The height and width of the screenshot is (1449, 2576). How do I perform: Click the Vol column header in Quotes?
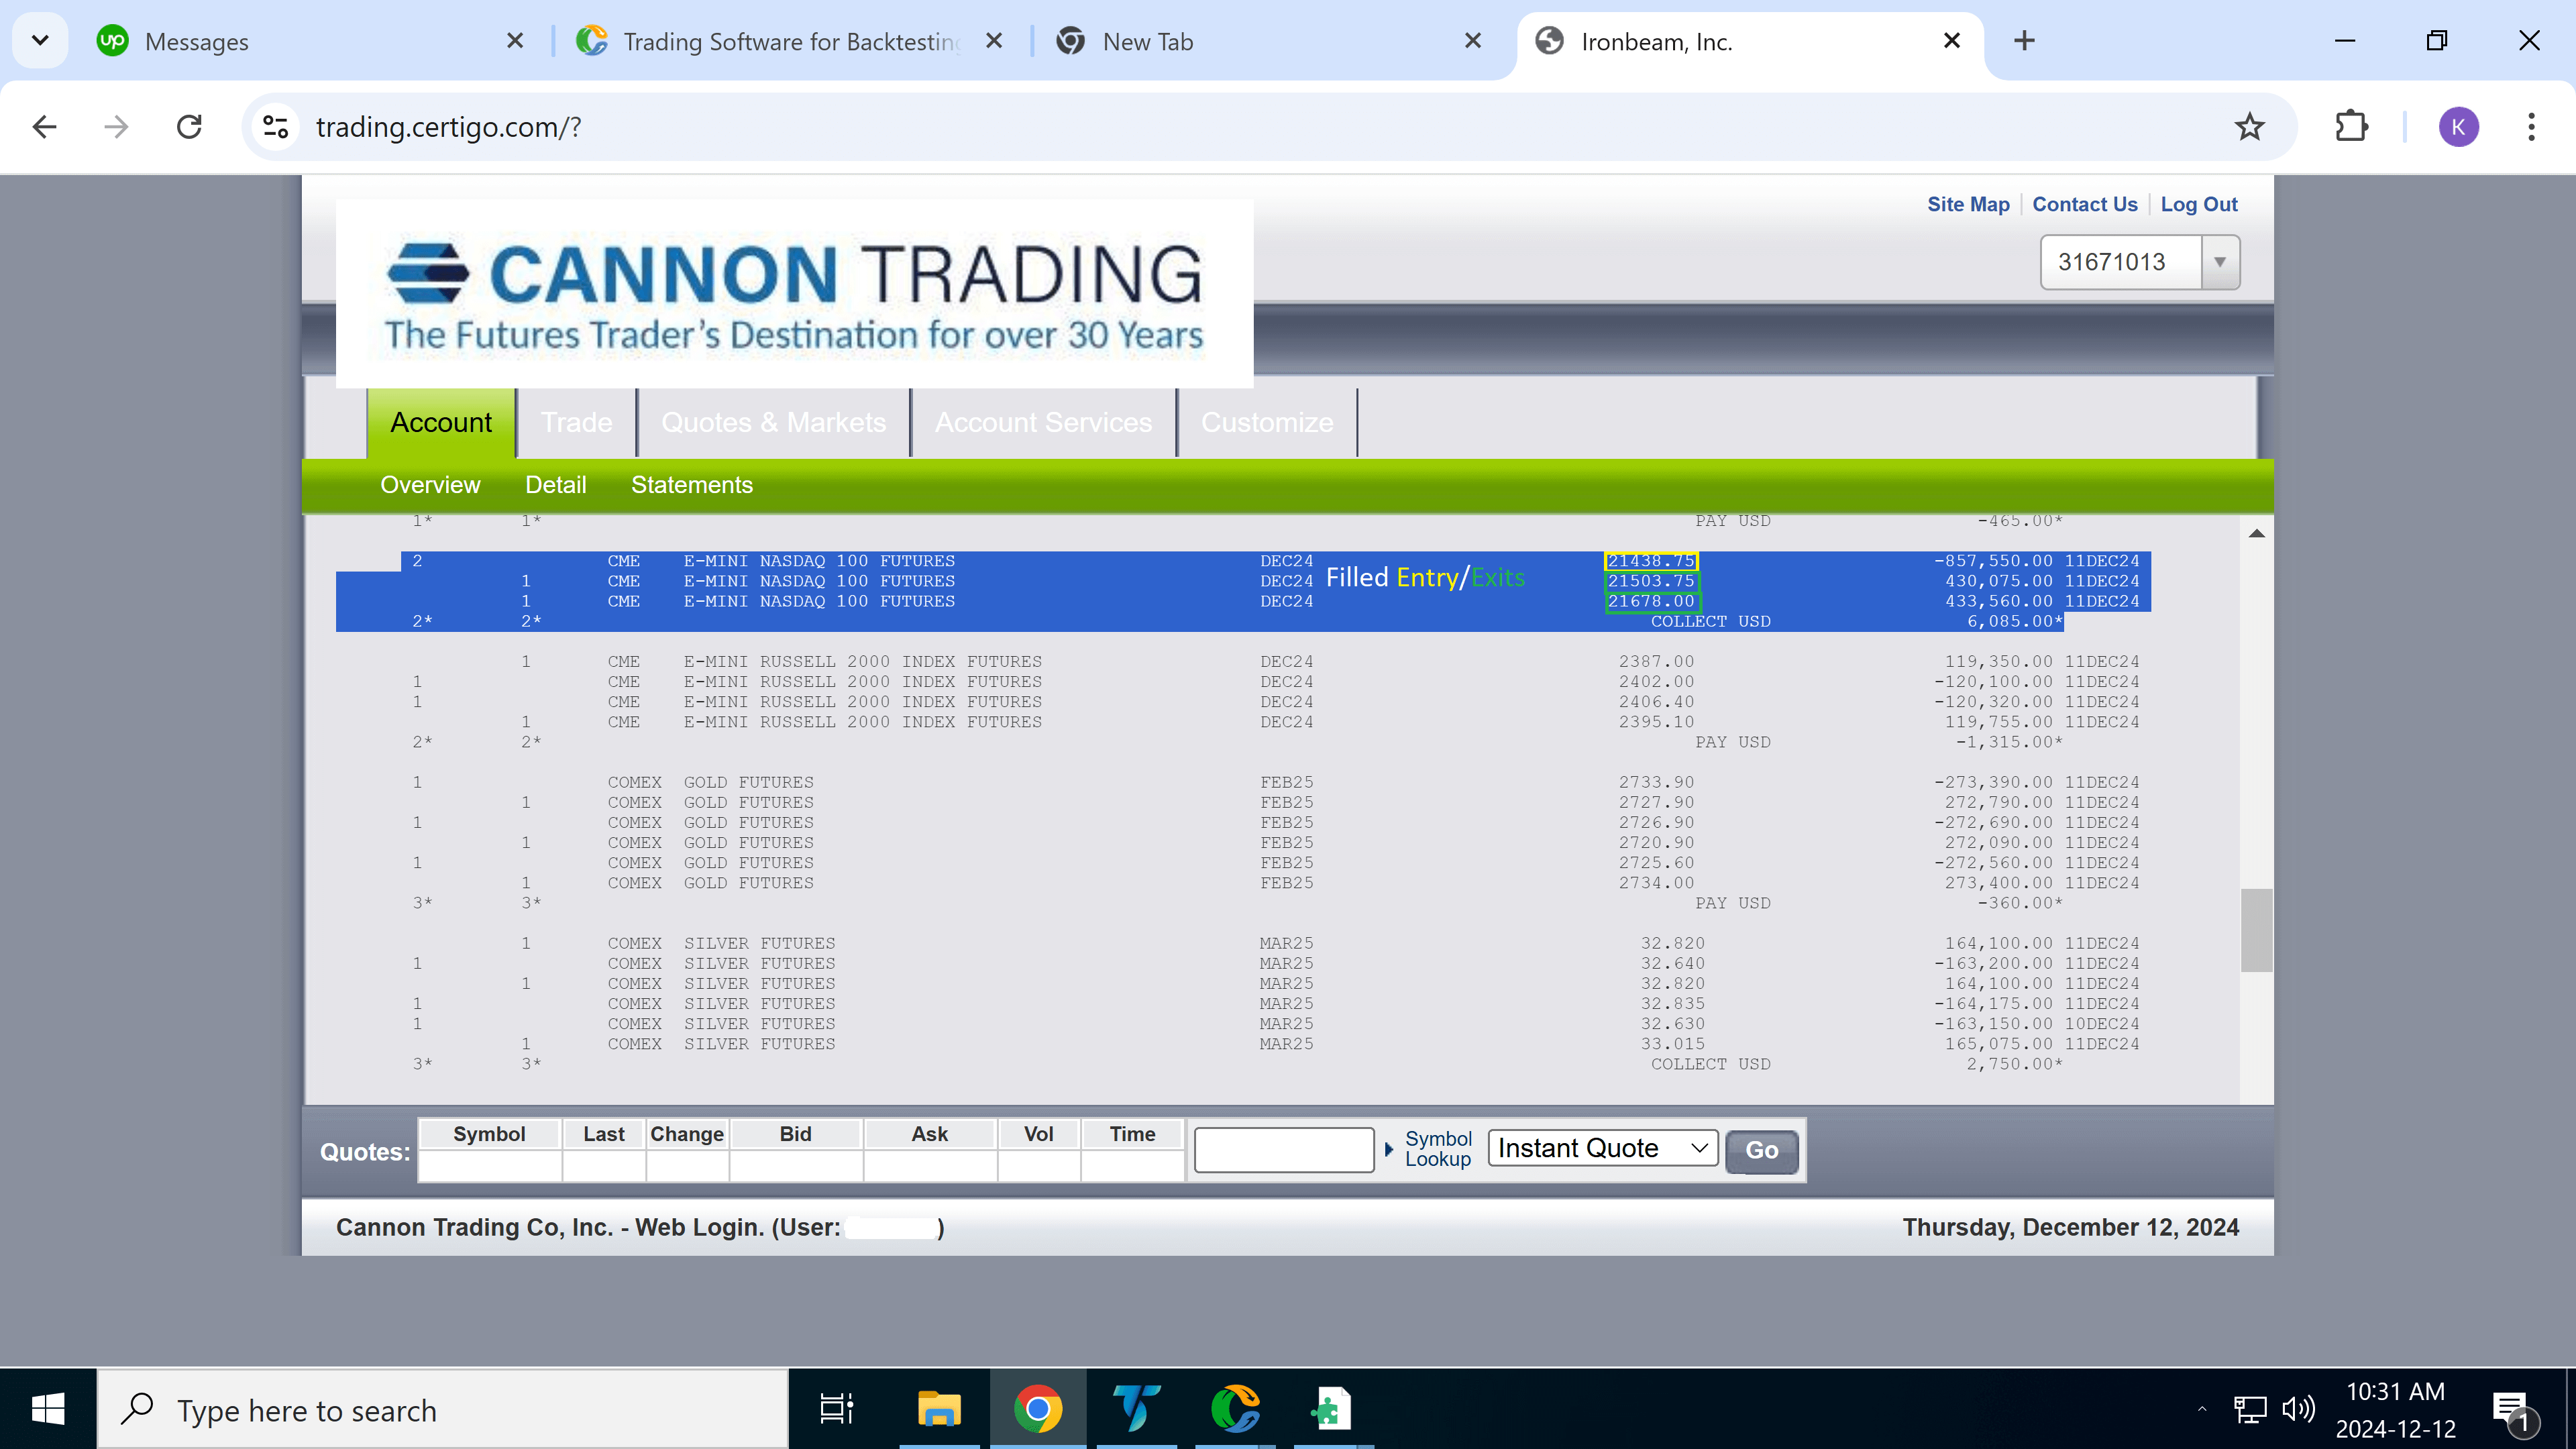tap(1038, 1134)
